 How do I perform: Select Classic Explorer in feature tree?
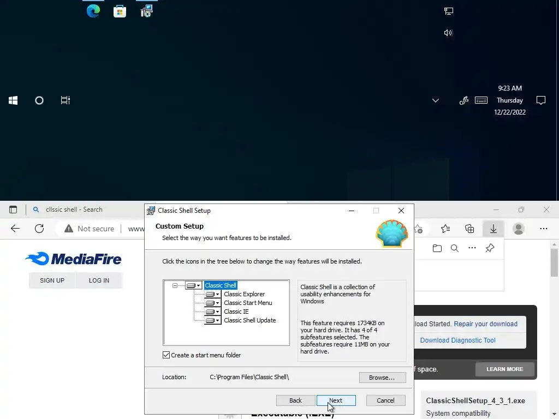click(x=244, y=294)
